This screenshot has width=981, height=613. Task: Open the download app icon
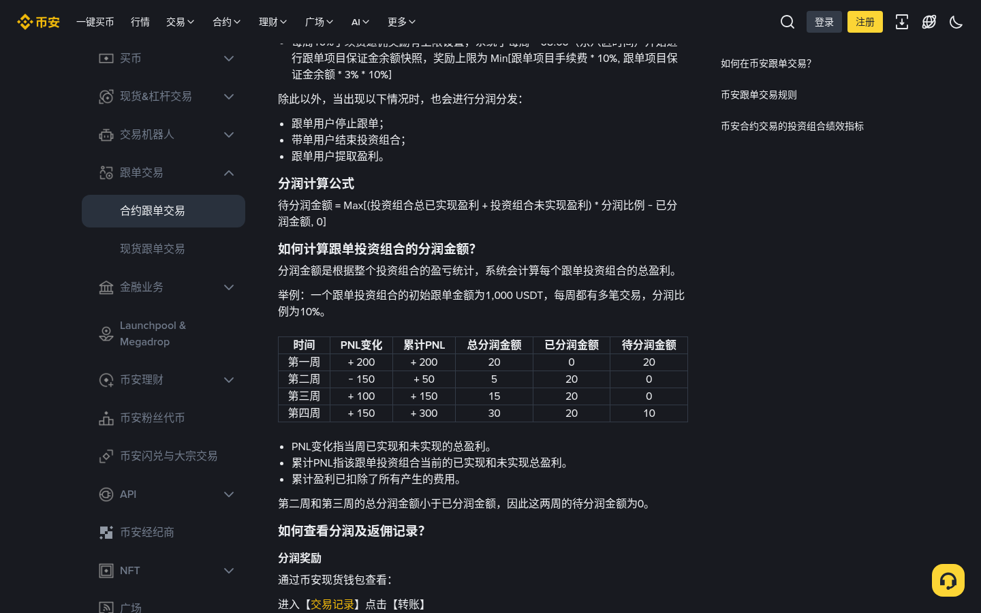point(902,22)
